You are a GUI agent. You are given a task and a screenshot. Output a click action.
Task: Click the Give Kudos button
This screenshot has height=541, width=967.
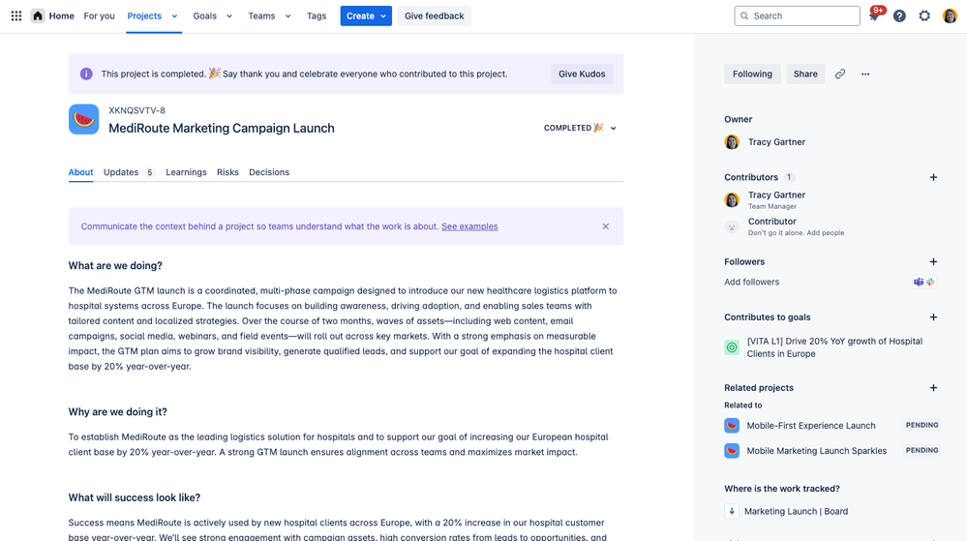tap(582, 74)
